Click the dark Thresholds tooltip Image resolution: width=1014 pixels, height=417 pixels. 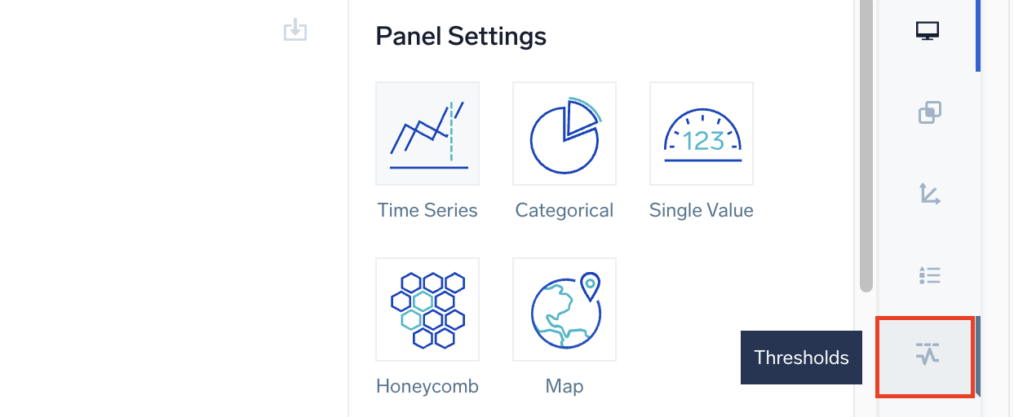[x=801, y=358]
